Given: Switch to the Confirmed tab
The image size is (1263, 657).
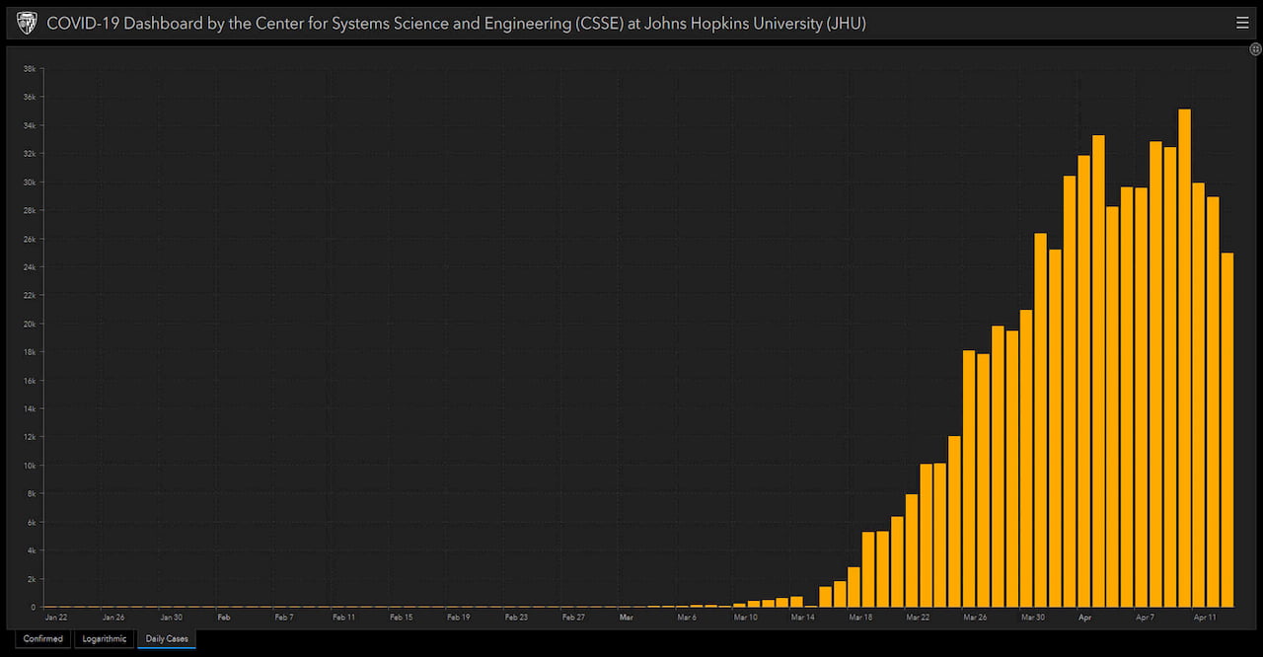Looking at the screenshot, I should [x=43, y=639].
